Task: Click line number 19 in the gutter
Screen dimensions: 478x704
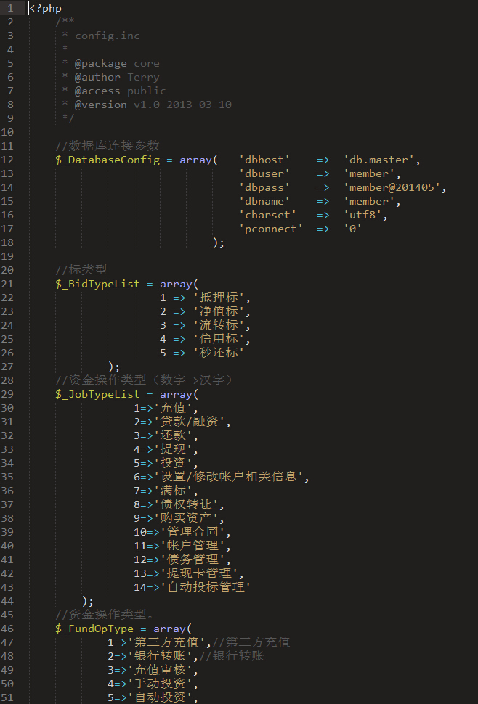Action: point(8,256)
